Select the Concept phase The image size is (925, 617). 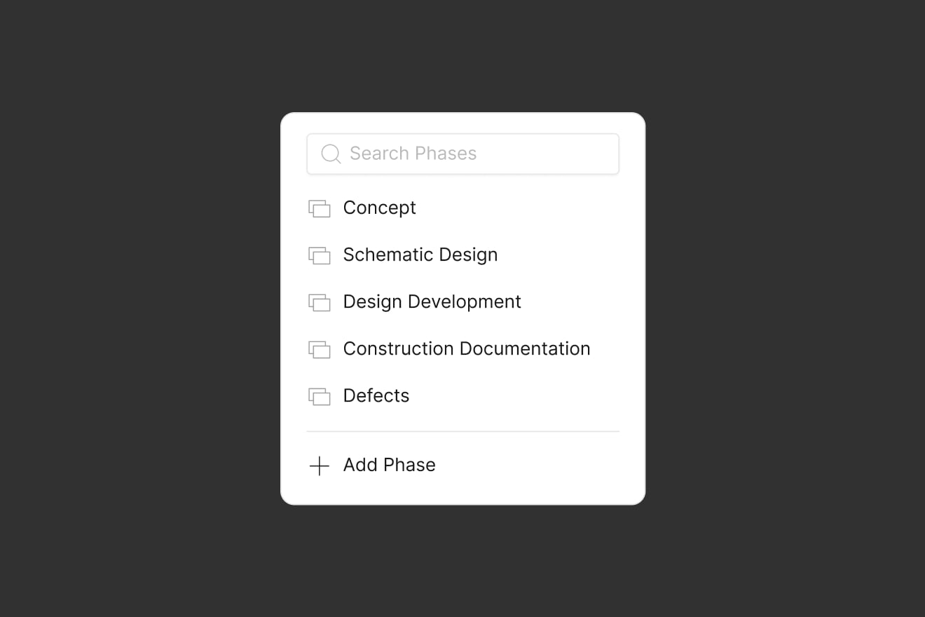(379, 208)
